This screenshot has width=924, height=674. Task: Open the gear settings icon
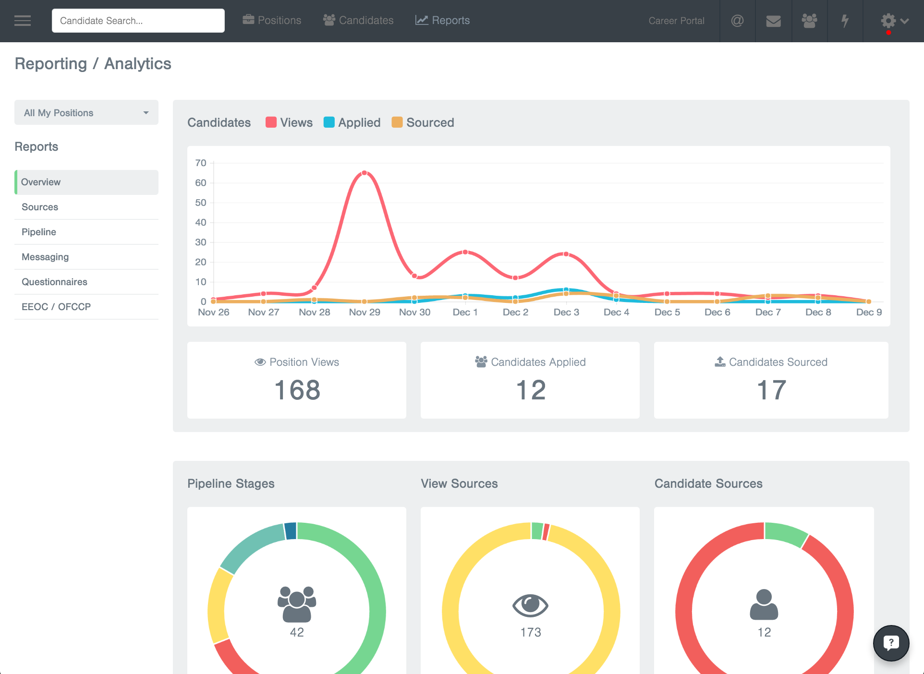tap(888, 21)
